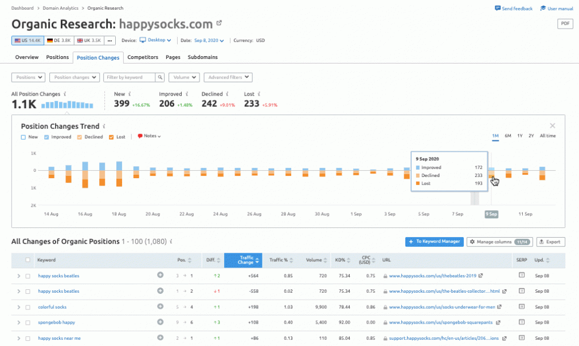Screen dimensions: 579x346
Task: Click the Export button
Action: click(x=550, y=242)
